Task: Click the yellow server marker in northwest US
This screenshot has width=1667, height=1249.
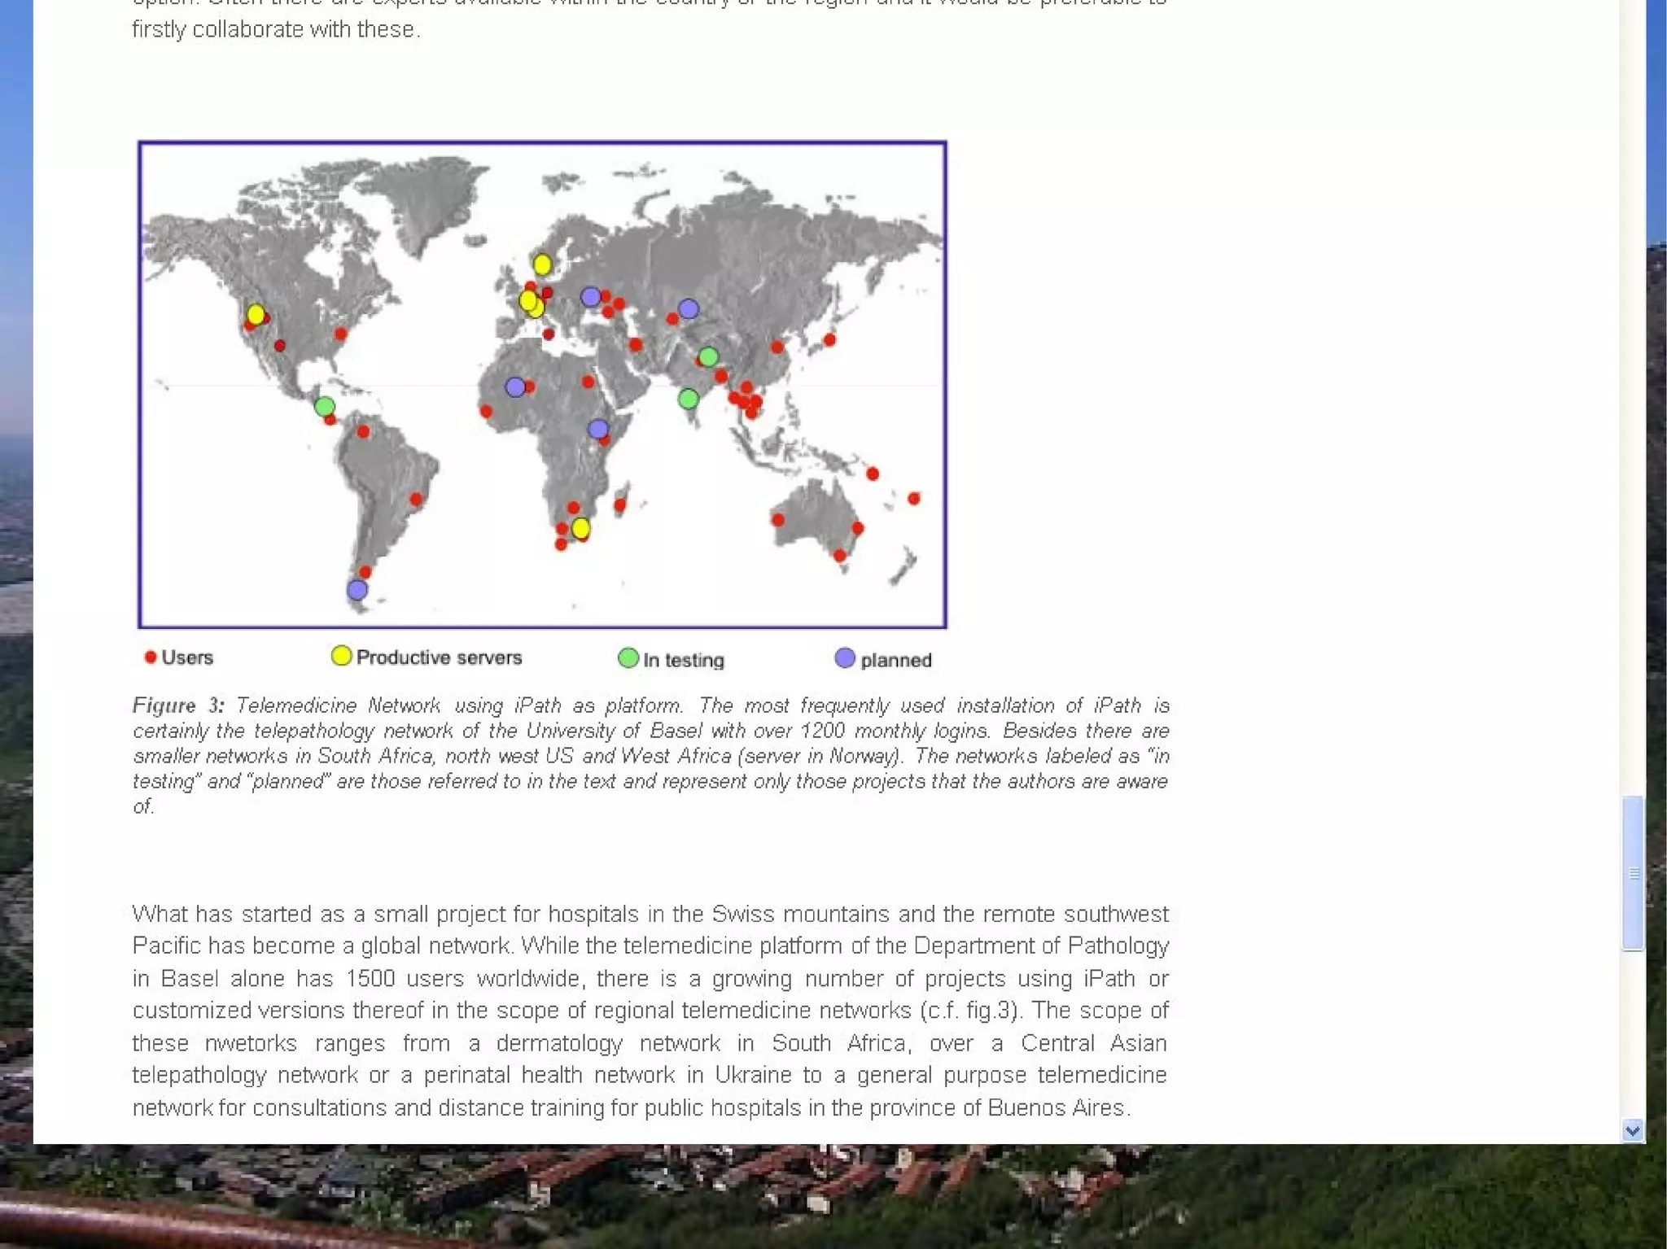Action: click(x=256, y=314)
